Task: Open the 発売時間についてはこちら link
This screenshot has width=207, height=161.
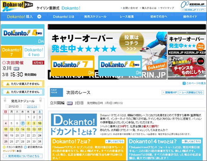Action: pos(23,156)
